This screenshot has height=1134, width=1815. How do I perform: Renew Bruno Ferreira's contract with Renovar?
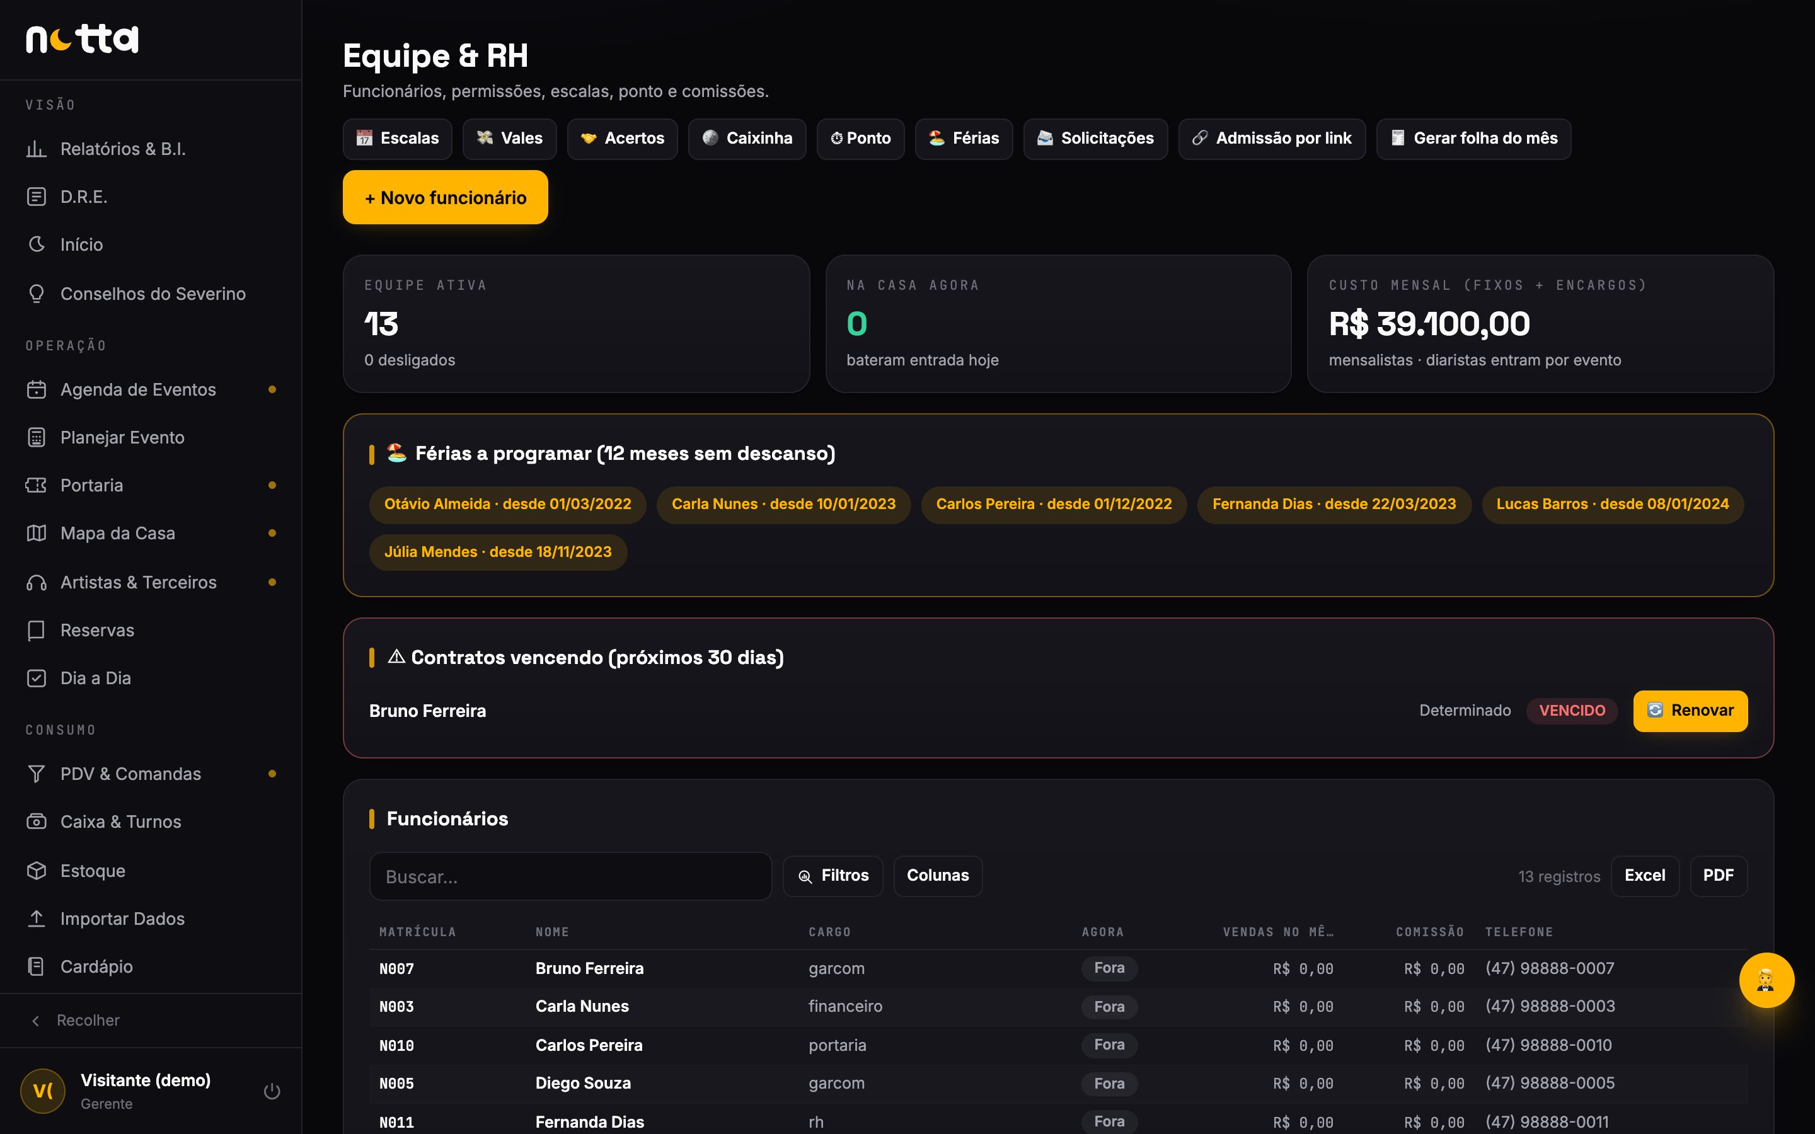click(1690, 710)
